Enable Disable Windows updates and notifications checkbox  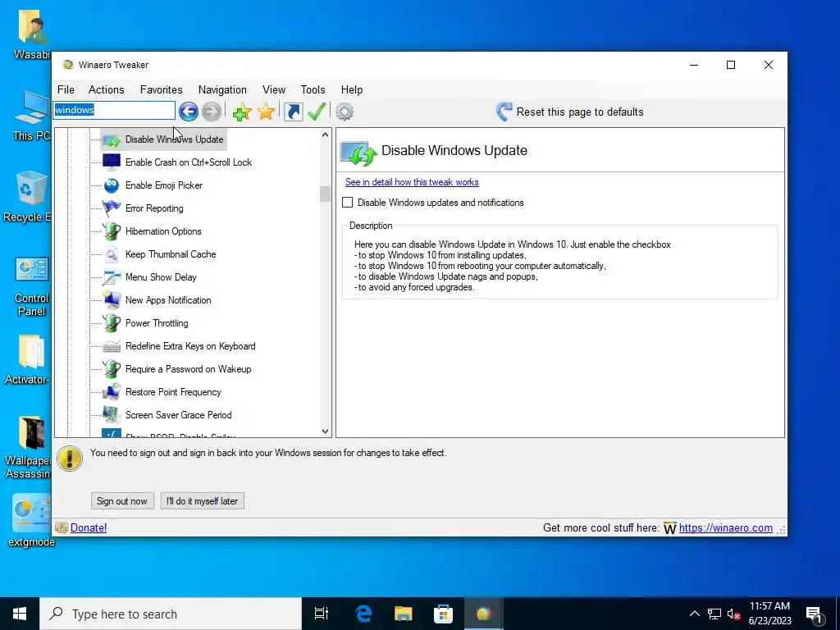point(347,203)
